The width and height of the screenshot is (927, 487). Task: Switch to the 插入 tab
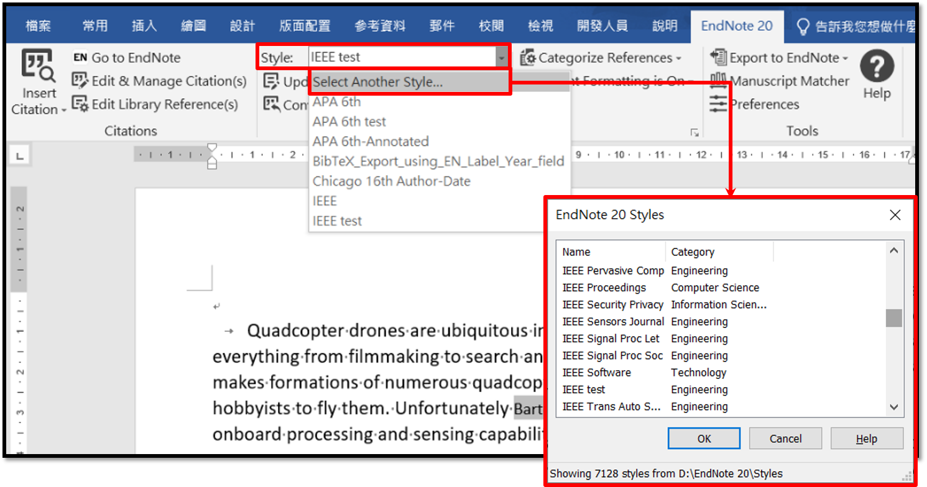pyautogui.click(x=144, y=26)
